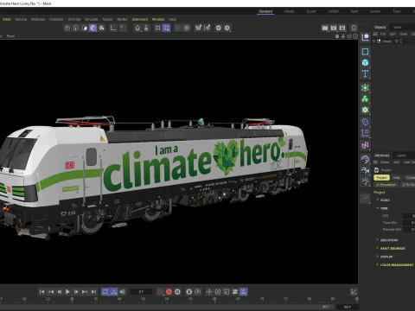Viewport: 415px width, 311px height.
Task: Select the Text spline tool
Action: click(365, 73)
